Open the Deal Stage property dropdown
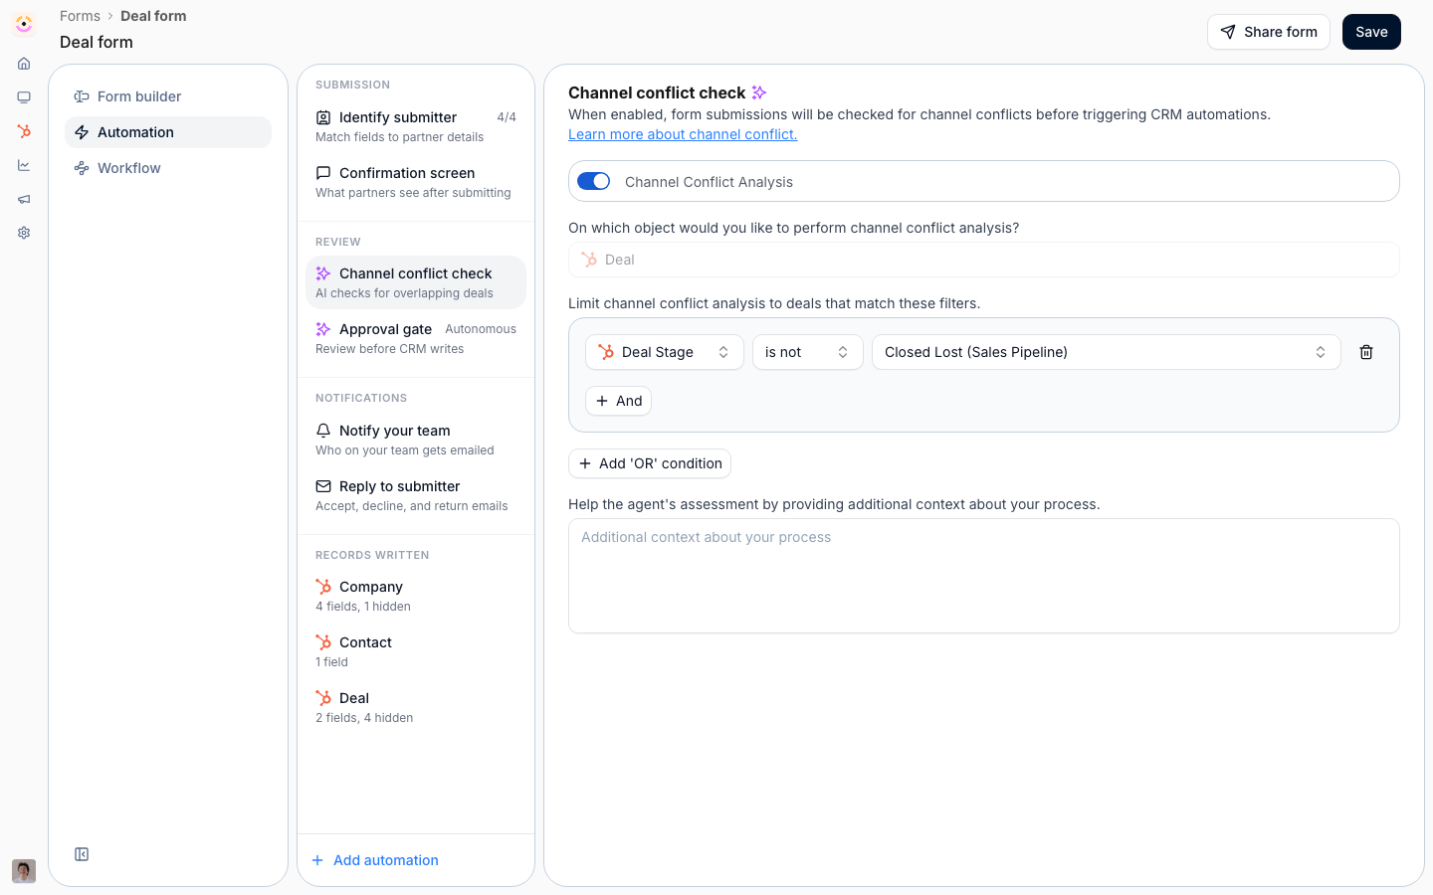 pyautogui.click(x=665, y=352)
